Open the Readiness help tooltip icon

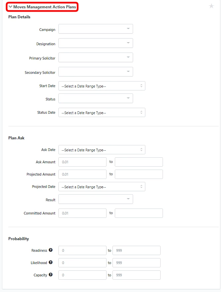(x=50, y=250)
